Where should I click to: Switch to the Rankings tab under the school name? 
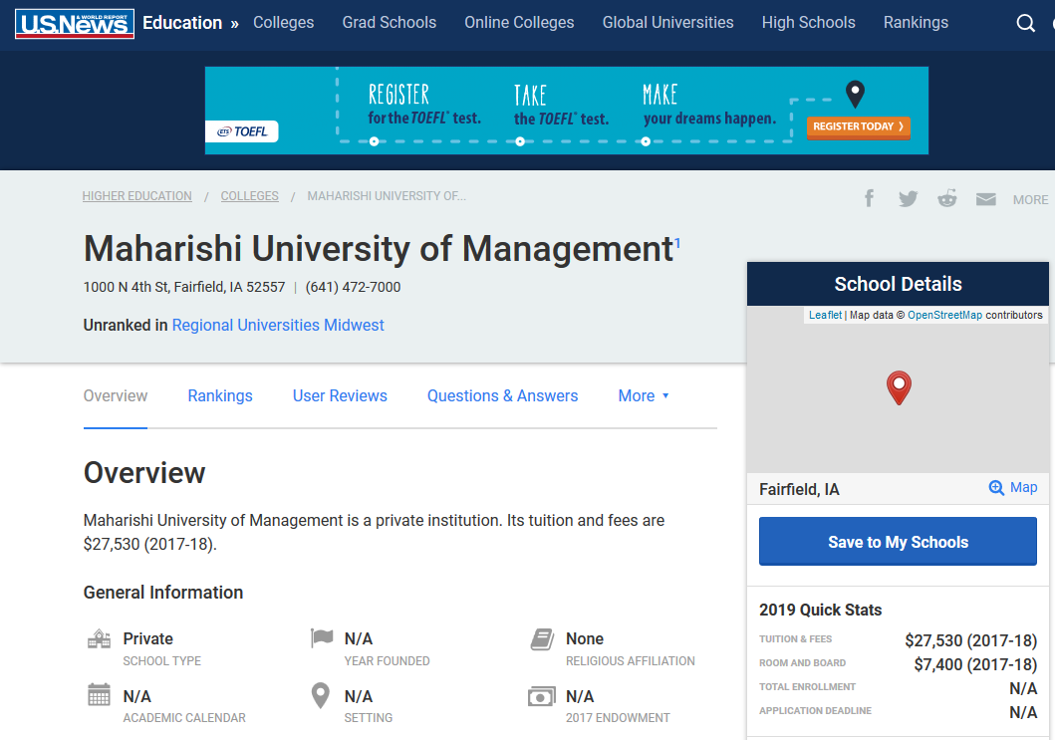pos(220,396)
